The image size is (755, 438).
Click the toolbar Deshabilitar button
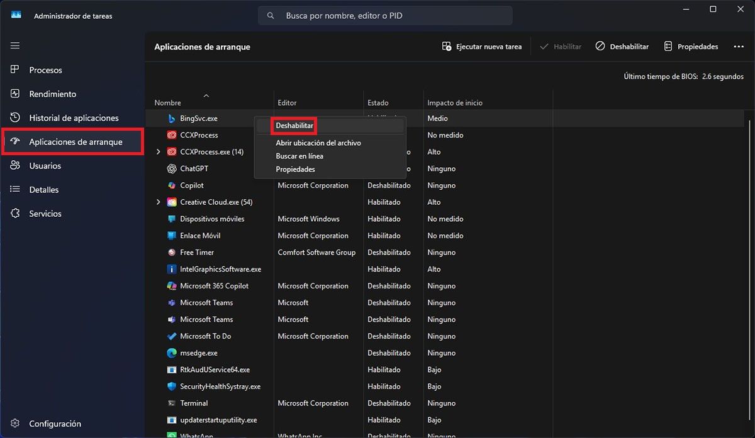[622, 47]
